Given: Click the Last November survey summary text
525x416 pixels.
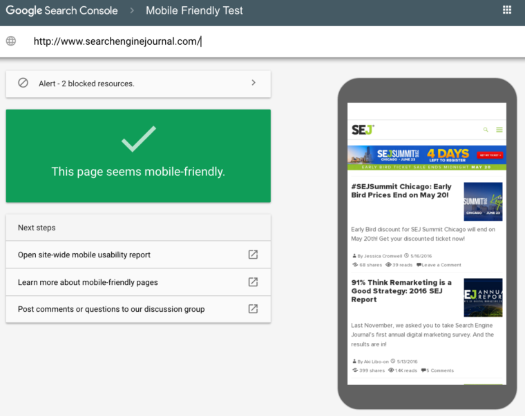Looking at the screenshot, I should [x=423, y=335].
